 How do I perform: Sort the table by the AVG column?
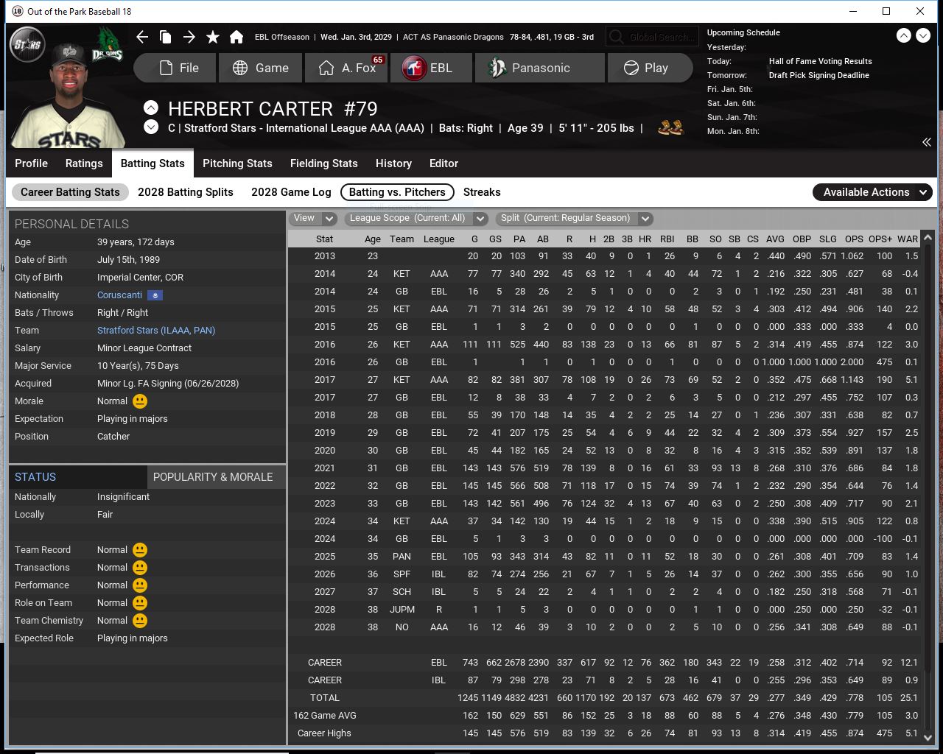(x=775, y=239)
